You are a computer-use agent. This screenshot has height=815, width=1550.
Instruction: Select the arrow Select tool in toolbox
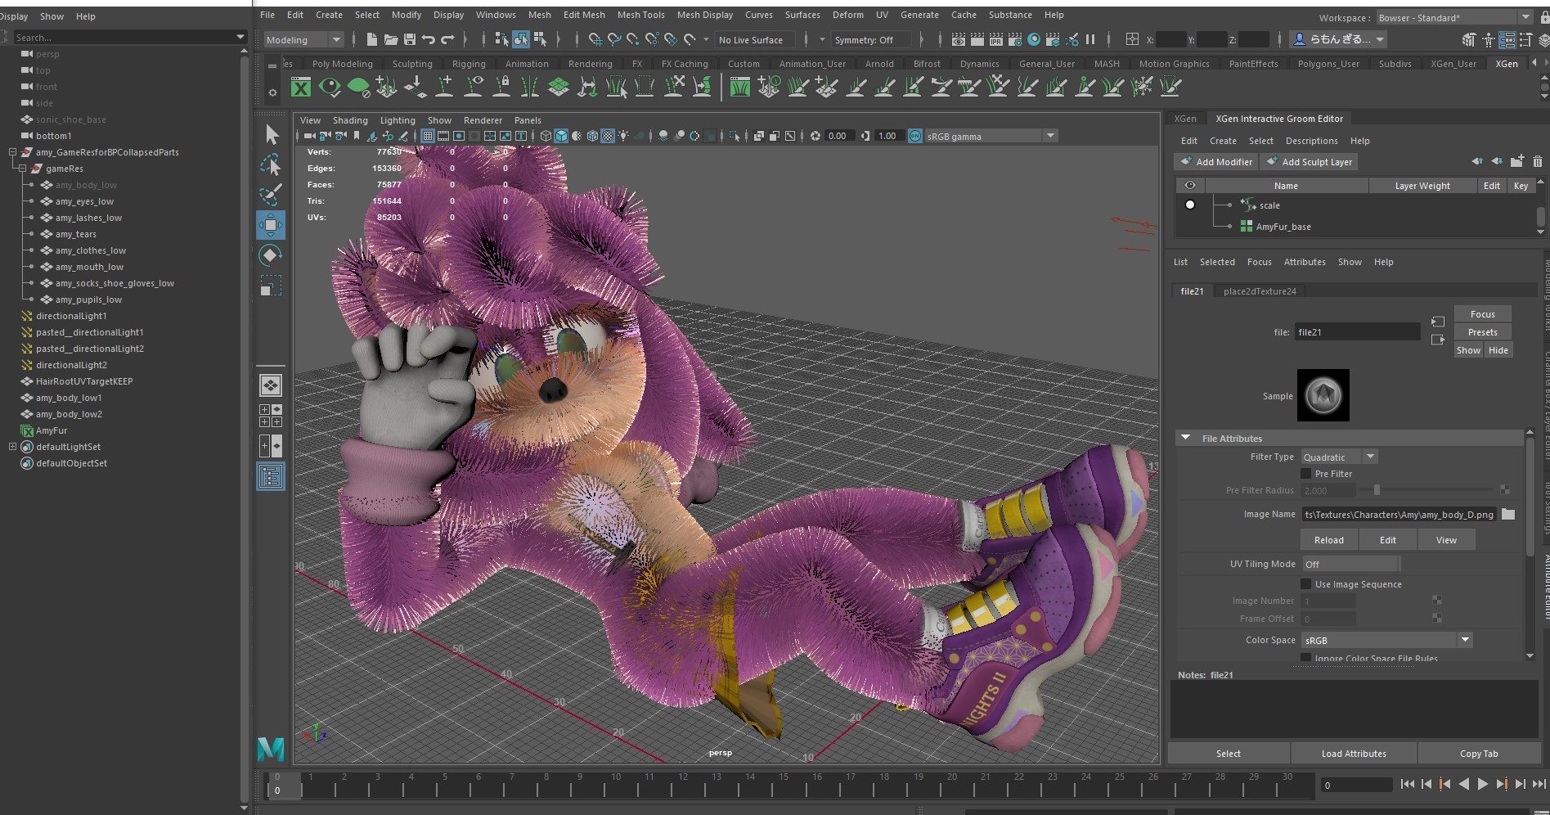tap(272, 135)
